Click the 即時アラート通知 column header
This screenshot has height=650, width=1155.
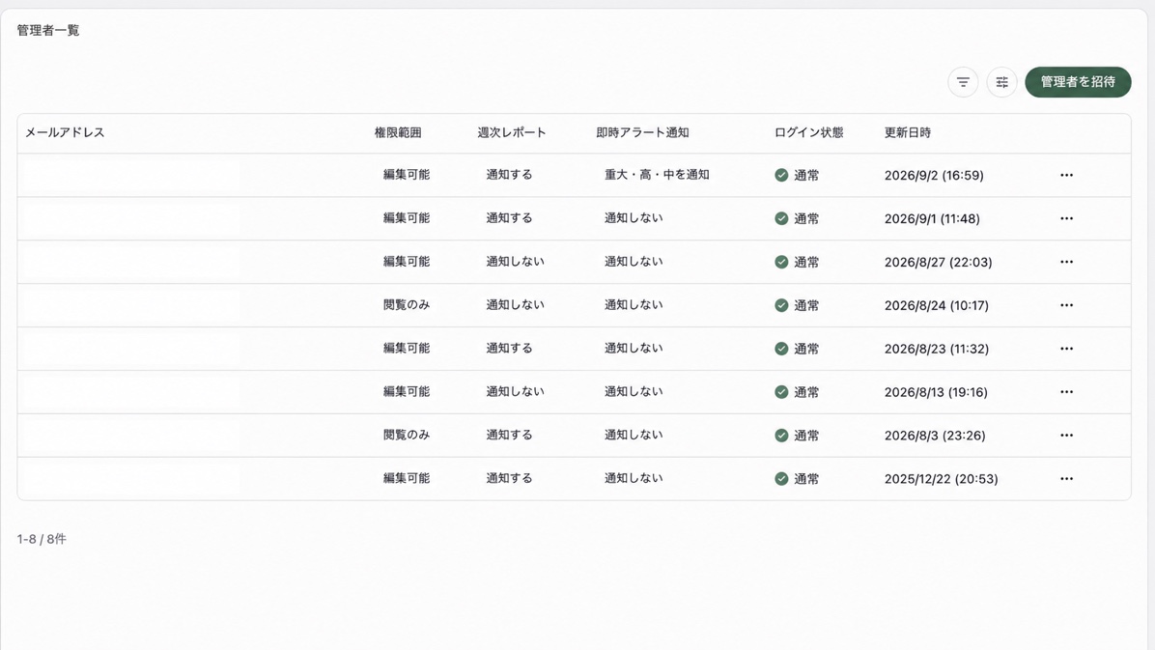click(642, 132)
